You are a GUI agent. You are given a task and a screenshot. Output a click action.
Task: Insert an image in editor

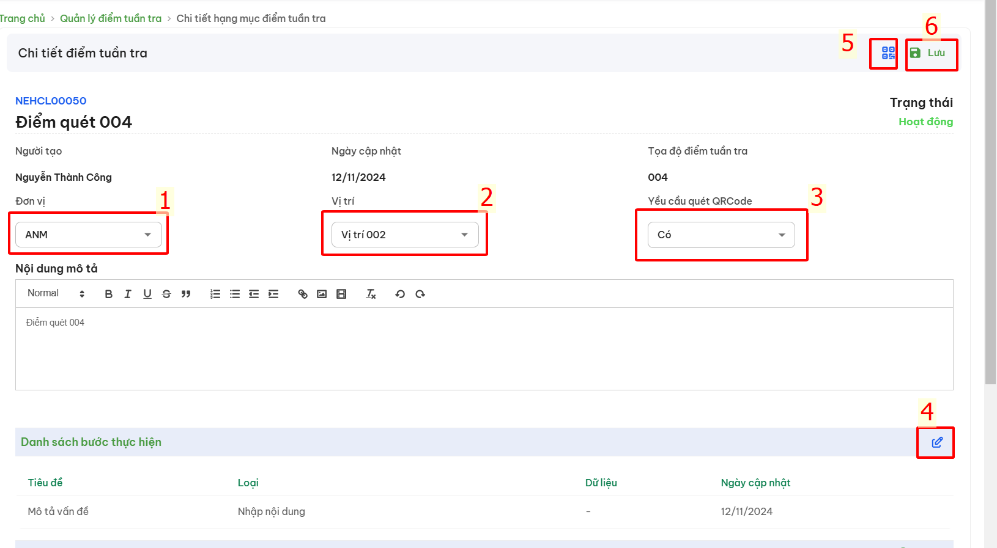322,294
